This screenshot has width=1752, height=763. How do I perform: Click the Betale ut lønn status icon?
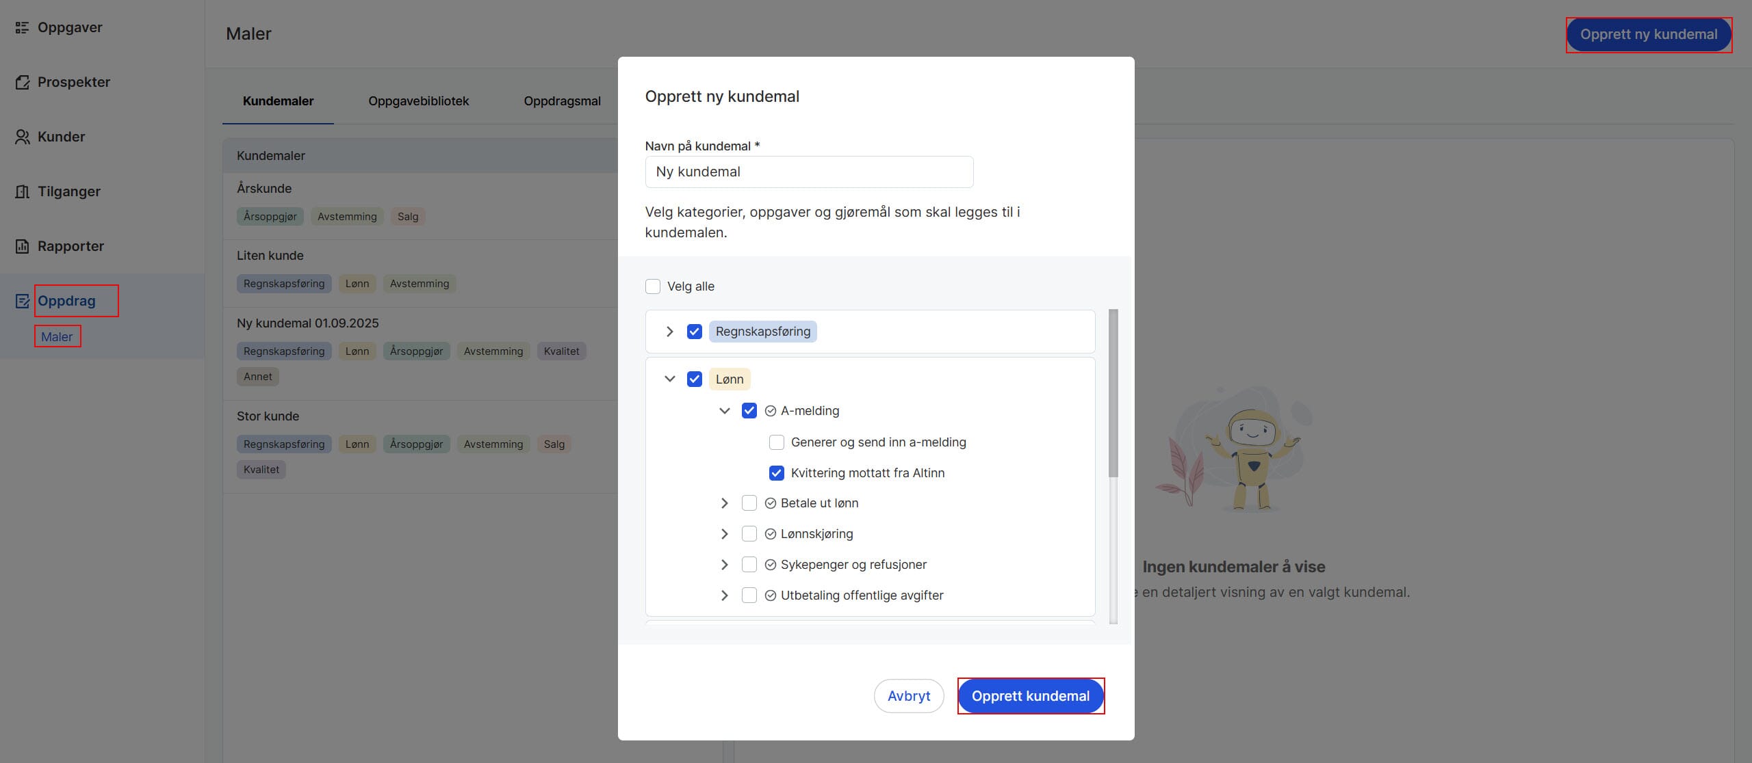coord(770,503)
